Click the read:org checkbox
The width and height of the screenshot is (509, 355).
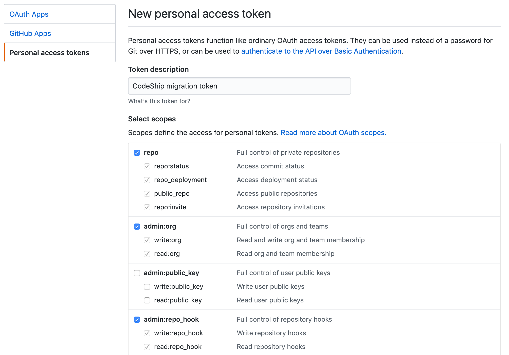pyautogui.click(x=147, y=254)
